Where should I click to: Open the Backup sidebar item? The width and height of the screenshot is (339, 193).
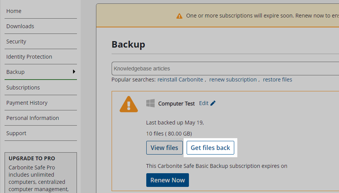pos(15,72)
